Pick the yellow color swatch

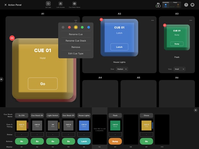pyautogui.click(x=76, y=27)
